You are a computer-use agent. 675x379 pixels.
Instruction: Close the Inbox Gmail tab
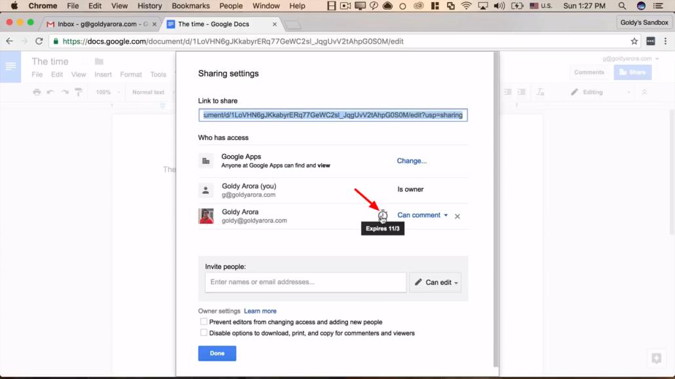coord(155,24)
